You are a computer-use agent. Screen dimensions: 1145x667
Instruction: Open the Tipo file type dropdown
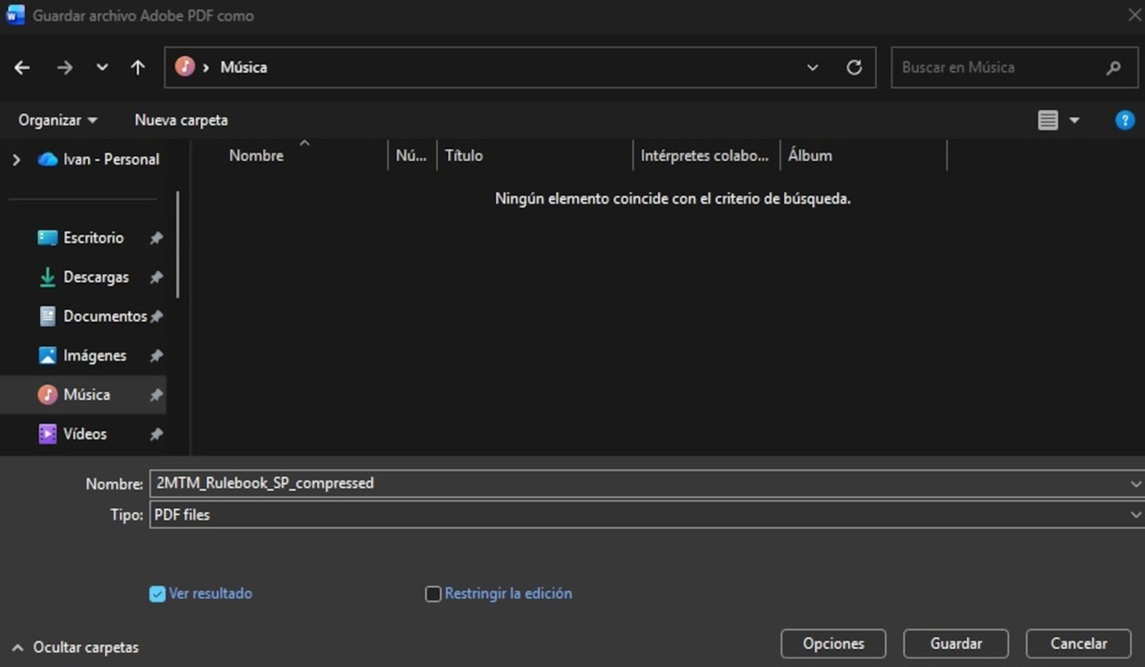coord(1134,514)
